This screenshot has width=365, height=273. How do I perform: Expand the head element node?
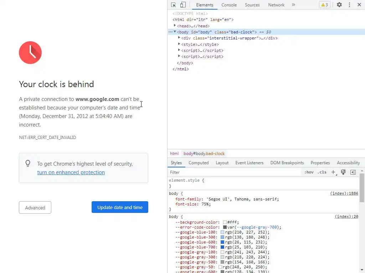pos(175,26)
